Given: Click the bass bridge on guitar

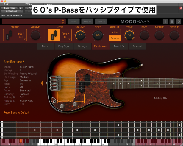Looking at the screenshot, I should [x=56, y=83].
